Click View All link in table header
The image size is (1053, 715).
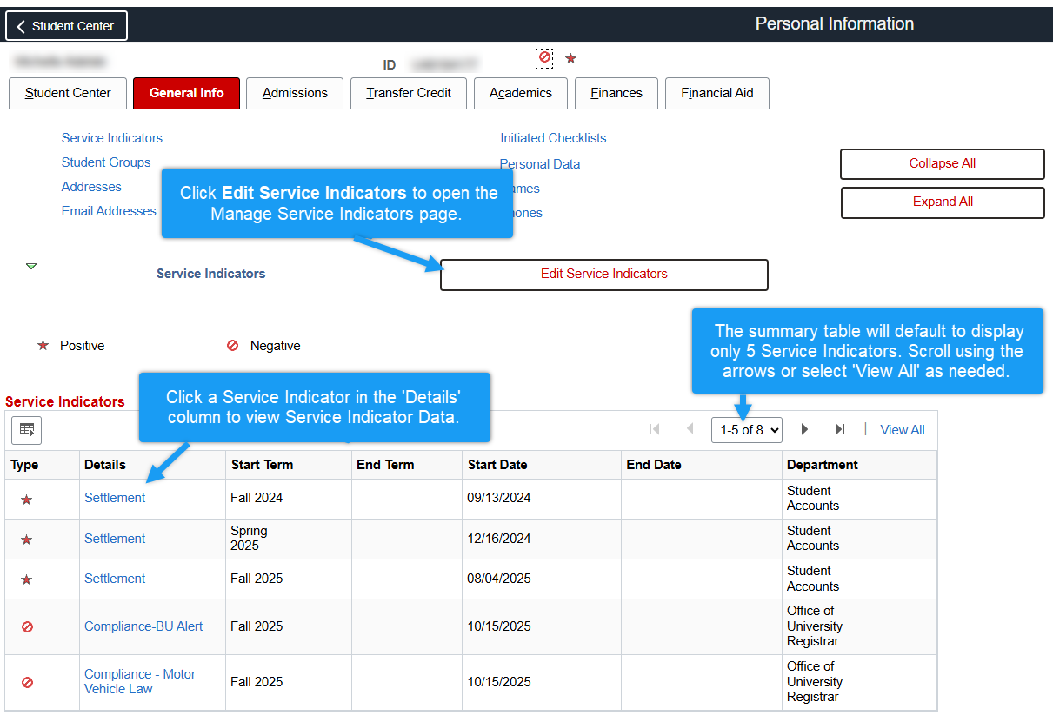(902, 430)
